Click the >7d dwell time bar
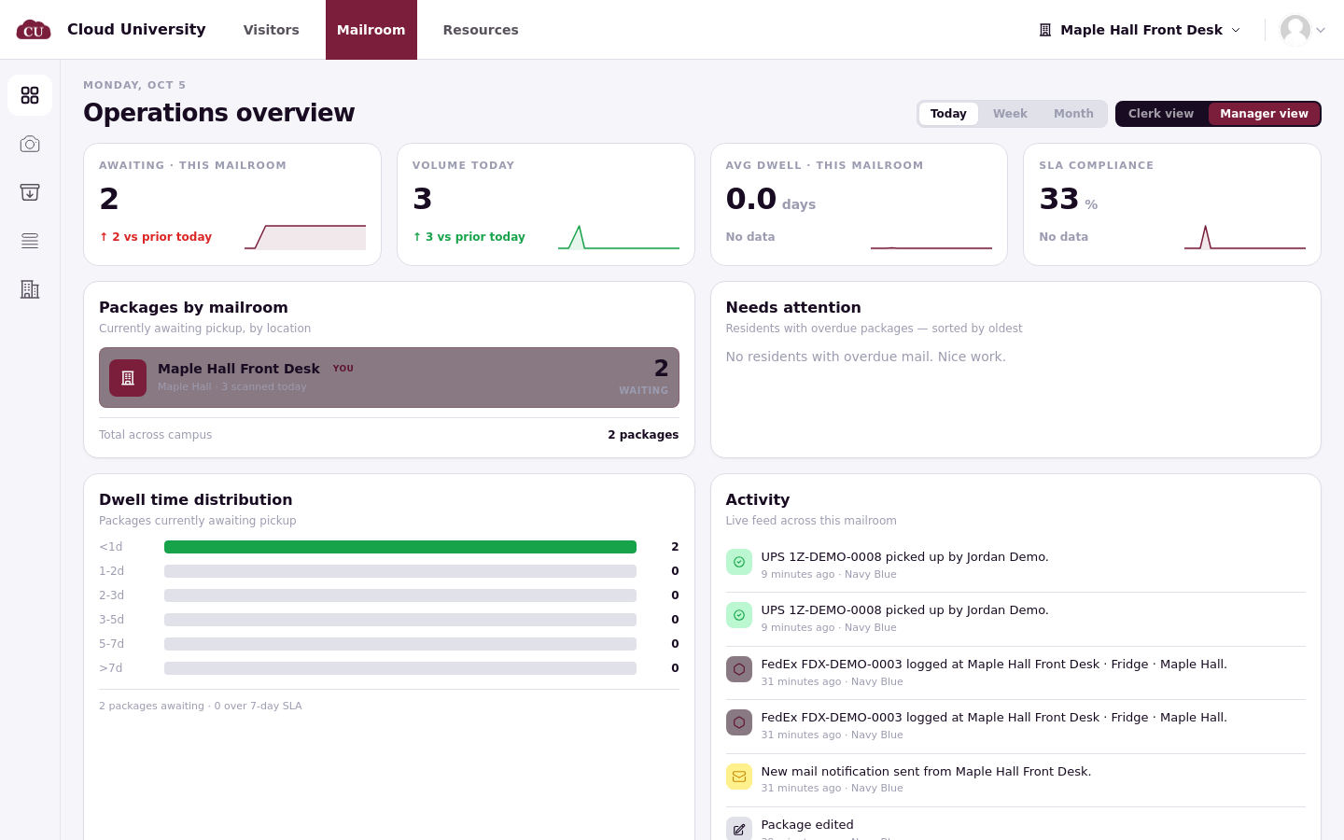The width and height of the screenshot is (1344, 840). (x=400, y=668)
